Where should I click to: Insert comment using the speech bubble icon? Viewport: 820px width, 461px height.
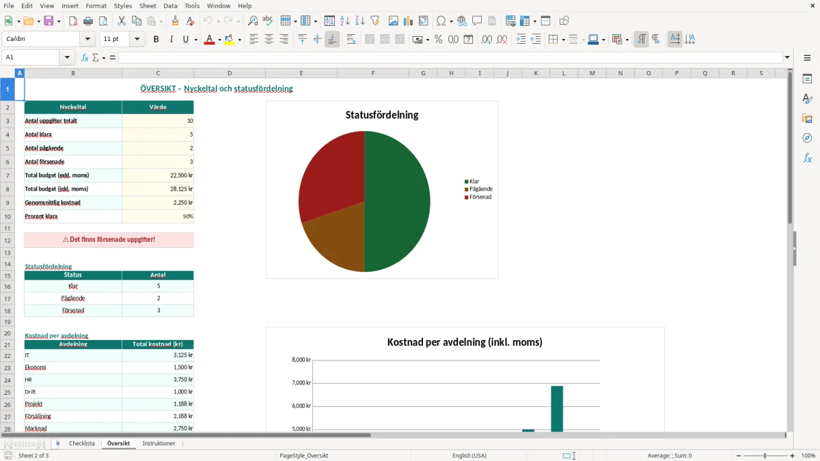click(477, 21)
